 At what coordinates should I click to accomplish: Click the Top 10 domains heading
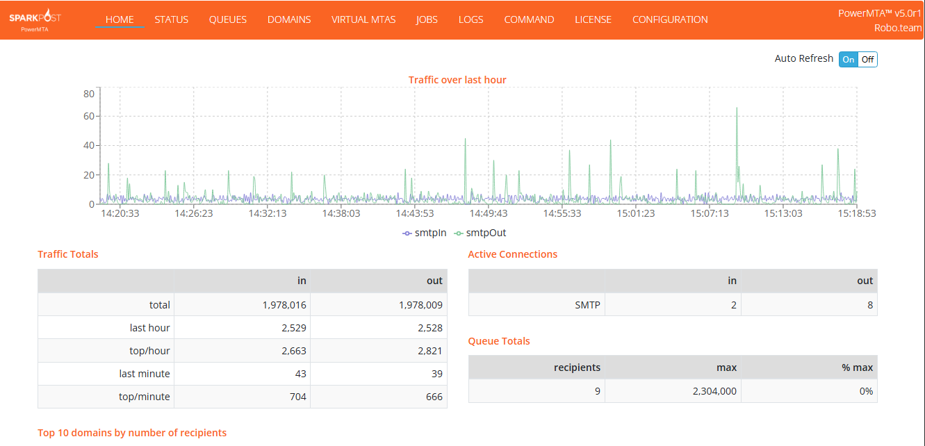tap(132, 433)
